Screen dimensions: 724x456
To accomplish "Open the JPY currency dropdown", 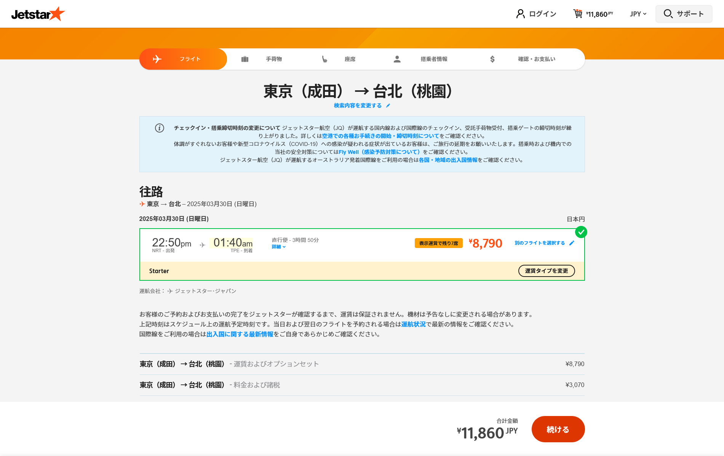I will coord(638,14).
